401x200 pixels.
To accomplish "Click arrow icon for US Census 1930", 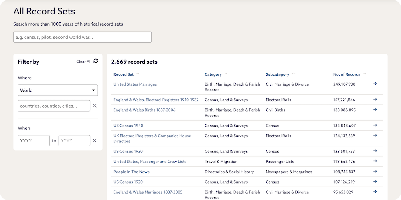I will [375, 151].
